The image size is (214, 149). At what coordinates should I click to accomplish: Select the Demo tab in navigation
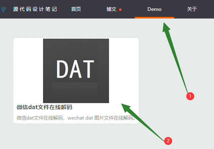154,9
